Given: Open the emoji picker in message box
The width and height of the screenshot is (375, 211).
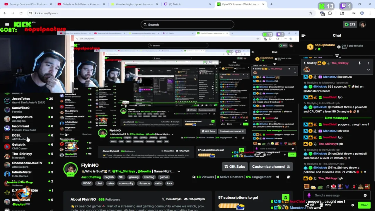Looking at the screenshot, I should (365, 195).
